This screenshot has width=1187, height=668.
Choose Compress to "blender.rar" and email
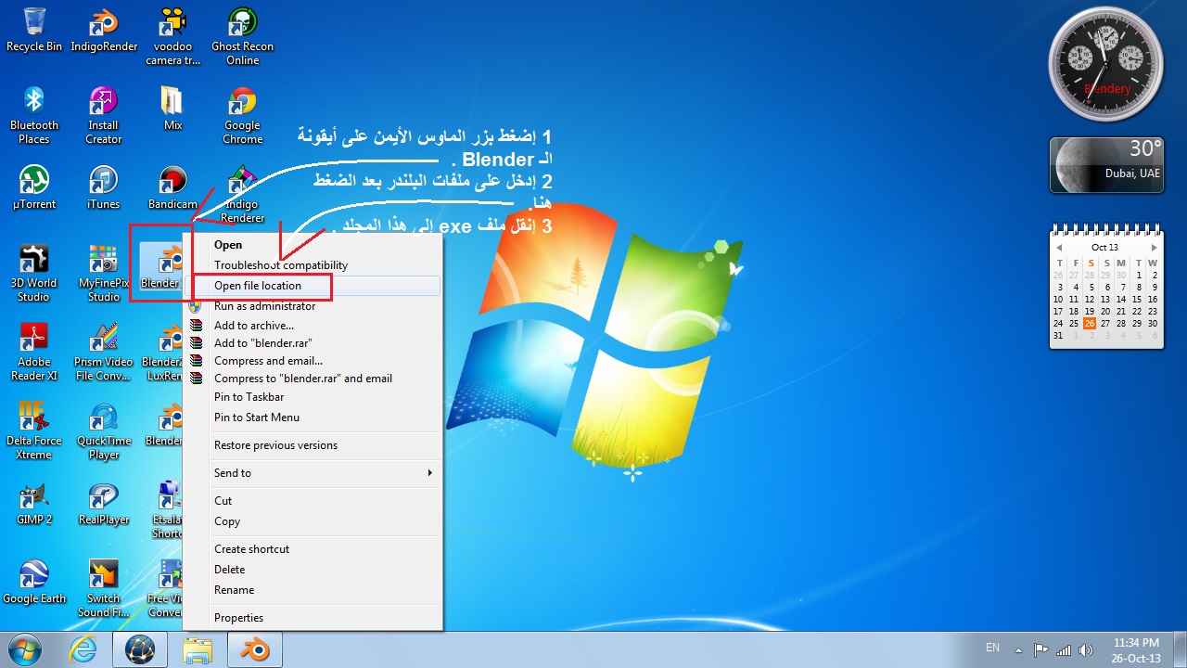(x=313, y=379)
